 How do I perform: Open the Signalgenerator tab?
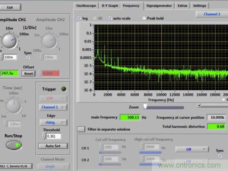click(x=159, y=6)
